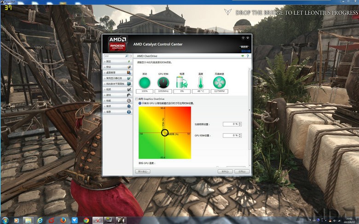This screenshot has height=224, width=359.
Task: Expand the Information category in the sidebar
Action: (118, 112)
